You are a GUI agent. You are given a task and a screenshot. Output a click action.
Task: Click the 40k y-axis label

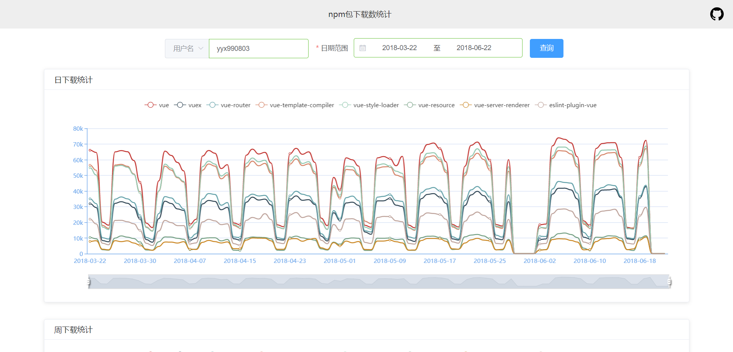78,191
